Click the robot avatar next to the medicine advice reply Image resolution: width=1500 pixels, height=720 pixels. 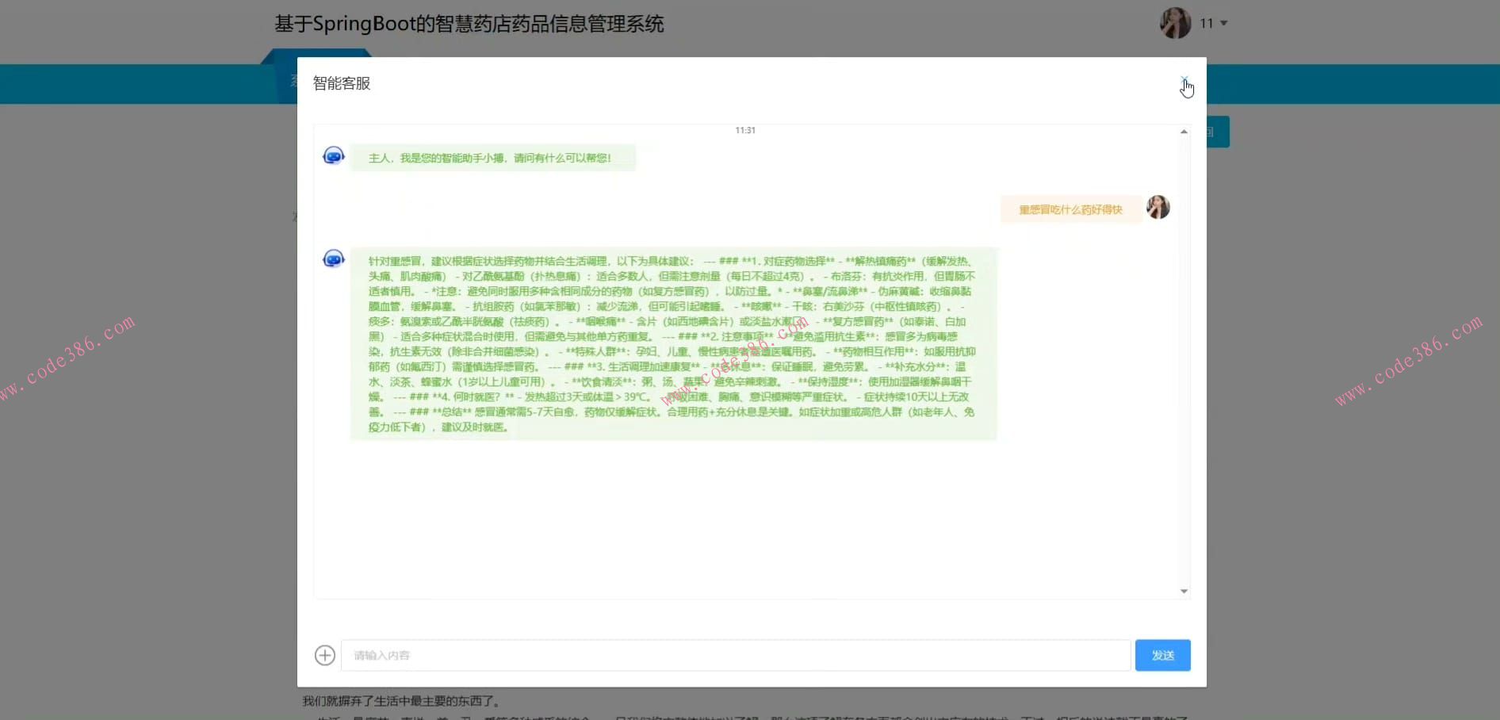[333, 258]
